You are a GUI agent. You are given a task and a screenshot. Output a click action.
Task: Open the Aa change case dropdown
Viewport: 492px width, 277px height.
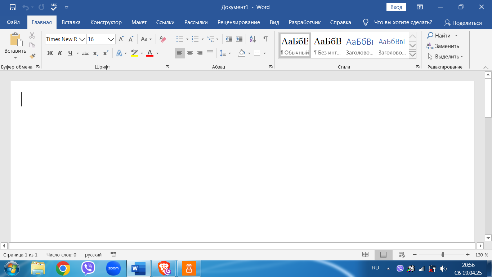click(x=146, y=39)
